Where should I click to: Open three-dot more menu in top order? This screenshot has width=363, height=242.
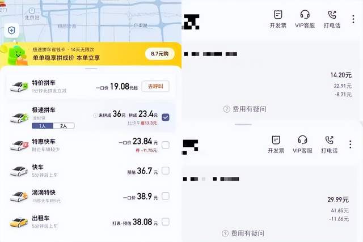pyautogui.click(x=353, y=19)
